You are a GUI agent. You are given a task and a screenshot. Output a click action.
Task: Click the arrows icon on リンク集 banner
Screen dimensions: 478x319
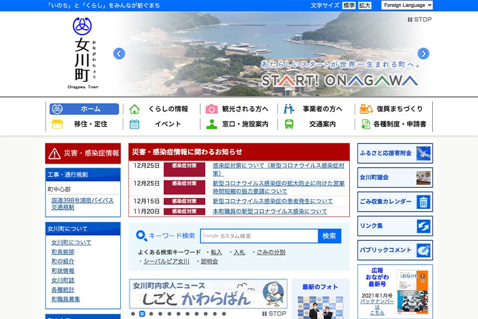pyautogui.click(x=423, y=226)
